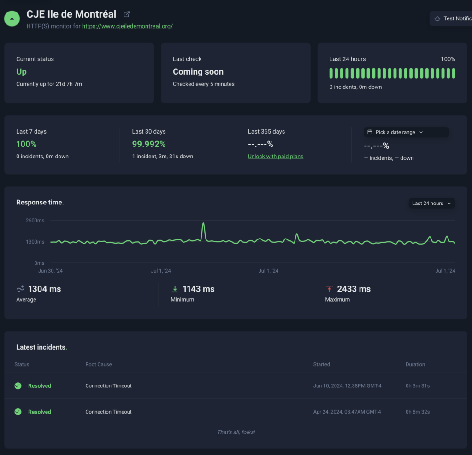Click the last green bar in the 24 hours uptime strip

pyautogui.click(x=454, y=73)
